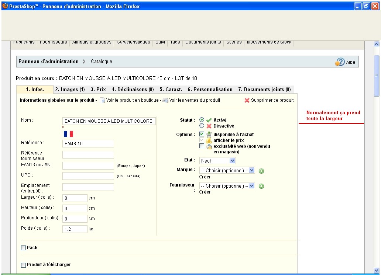Click the Référence field containing BM48-10

coord(88,144)
